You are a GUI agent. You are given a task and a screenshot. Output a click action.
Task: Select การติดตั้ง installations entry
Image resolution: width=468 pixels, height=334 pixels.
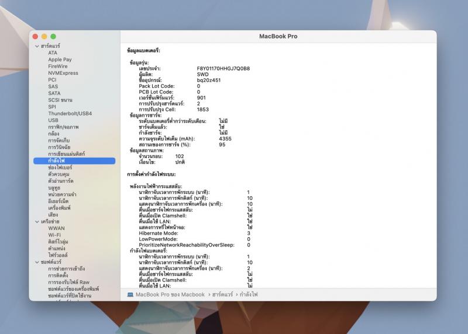58,276
